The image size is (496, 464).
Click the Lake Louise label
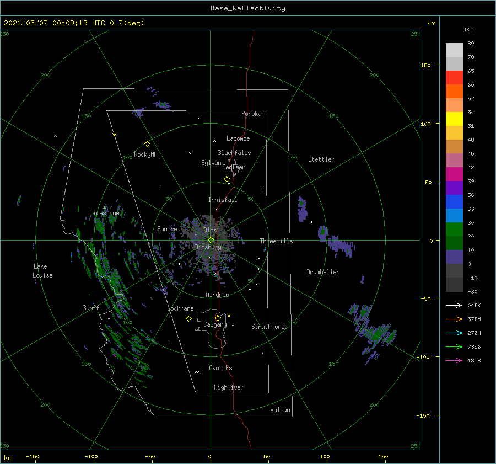click(42, 271)
